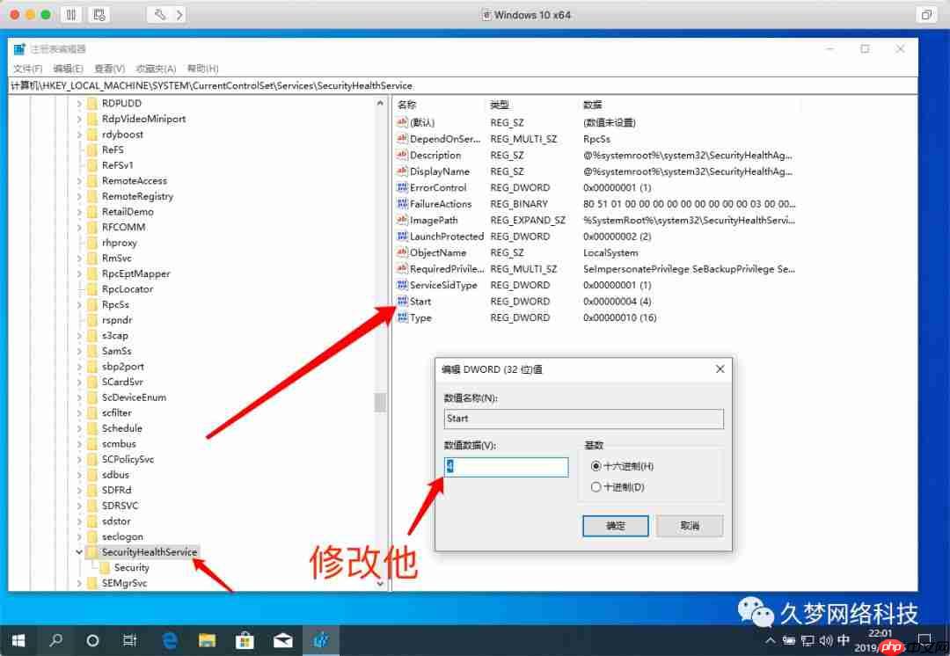The height and width of the screenshot is (656, 950).
Task: Click the Windows Defender taskbar icon
Action: pyautogui.click(x=321, y=640)
